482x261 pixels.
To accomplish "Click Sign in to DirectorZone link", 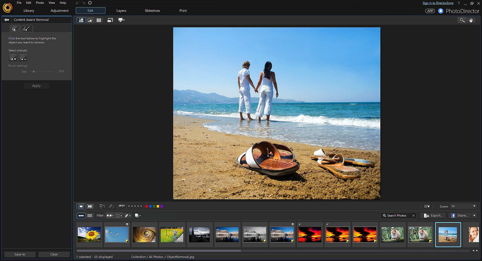I will pos(438,3).
